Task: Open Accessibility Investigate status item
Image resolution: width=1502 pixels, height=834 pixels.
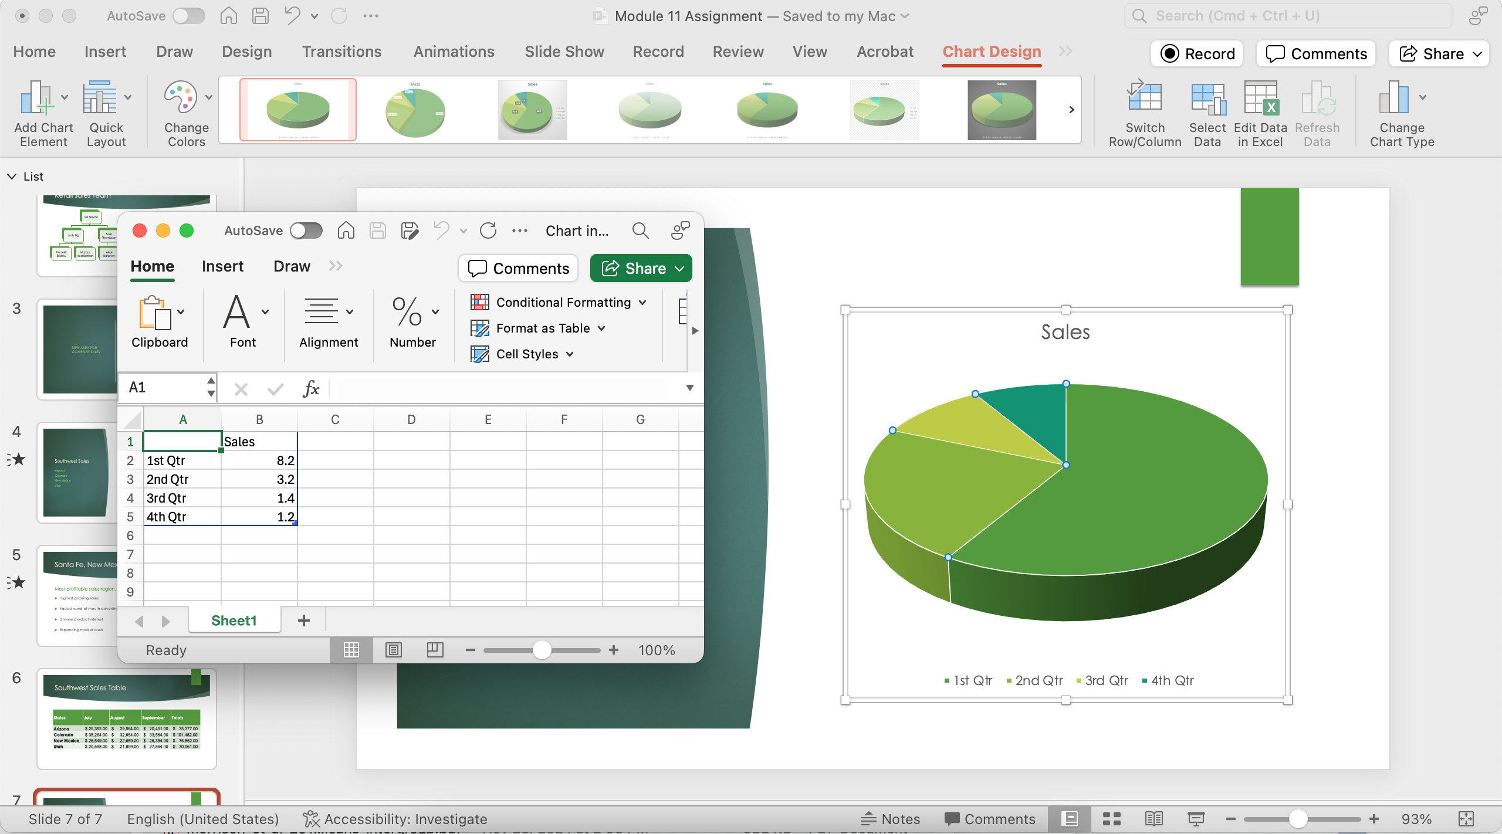Action: pyautogui.click(x=395, y=819)
